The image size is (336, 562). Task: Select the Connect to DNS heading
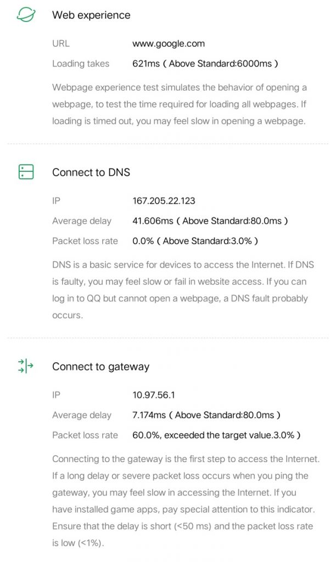point(91,172)
